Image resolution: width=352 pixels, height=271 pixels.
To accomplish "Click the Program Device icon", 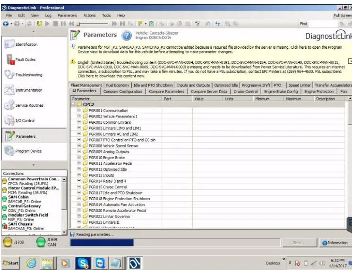I will pyautogui.click(x=9, y=151).
